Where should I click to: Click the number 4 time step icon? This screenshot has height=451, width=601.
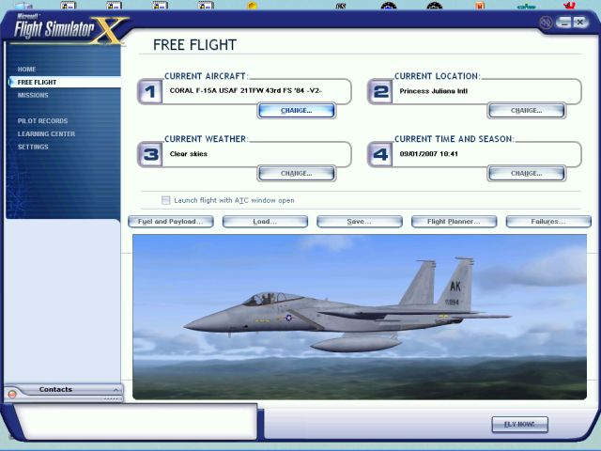pyautogui.click(x=380, y=154)
